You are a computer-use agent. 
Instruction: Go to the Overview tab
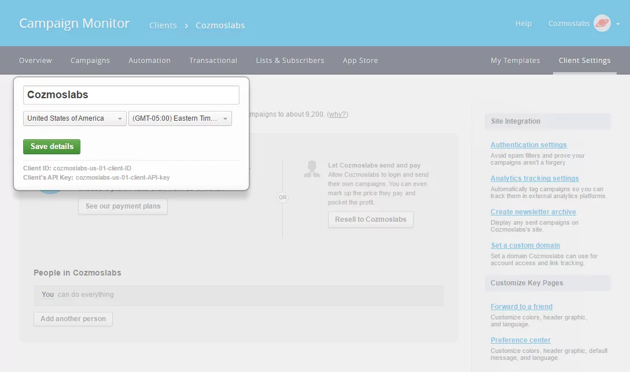point(35,60)
